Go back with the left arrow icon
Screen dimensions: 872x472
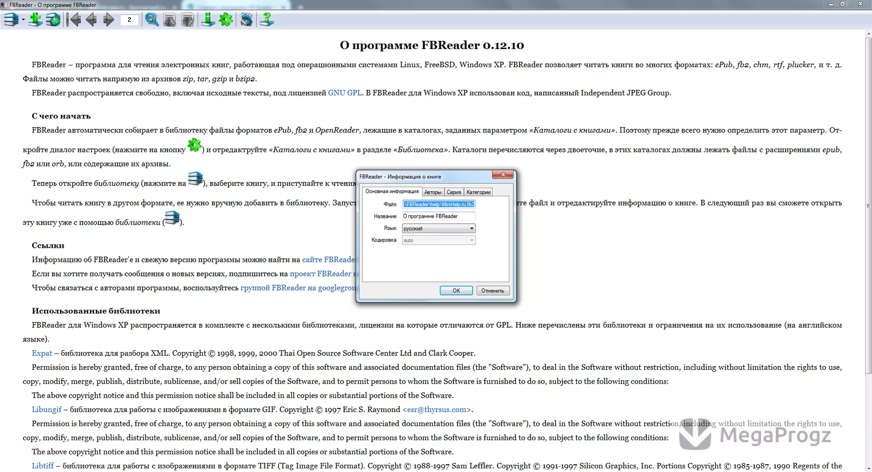[x=91, y=20]
